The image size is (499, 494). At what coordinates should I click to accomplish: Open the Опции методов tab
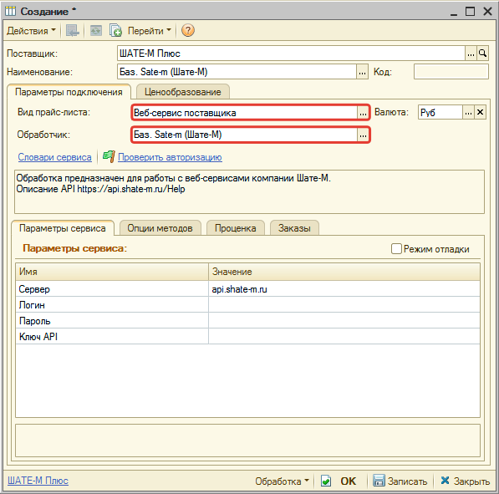pyautogui.click(x=160, y=228)
